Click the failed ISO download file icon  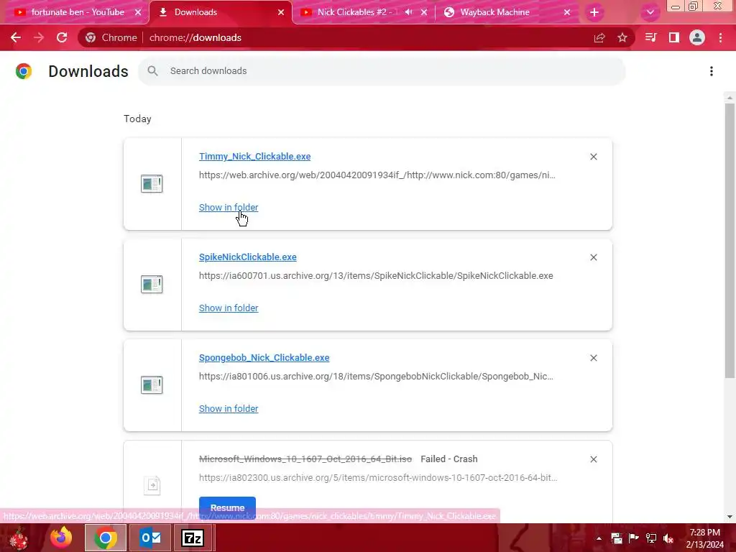[152, 485]
